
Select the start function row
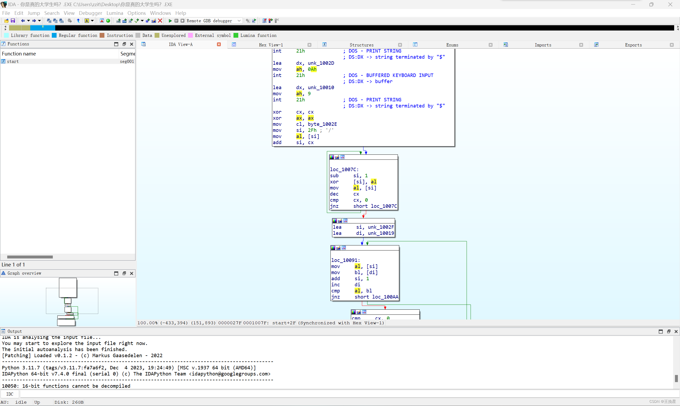click(68, 61)
